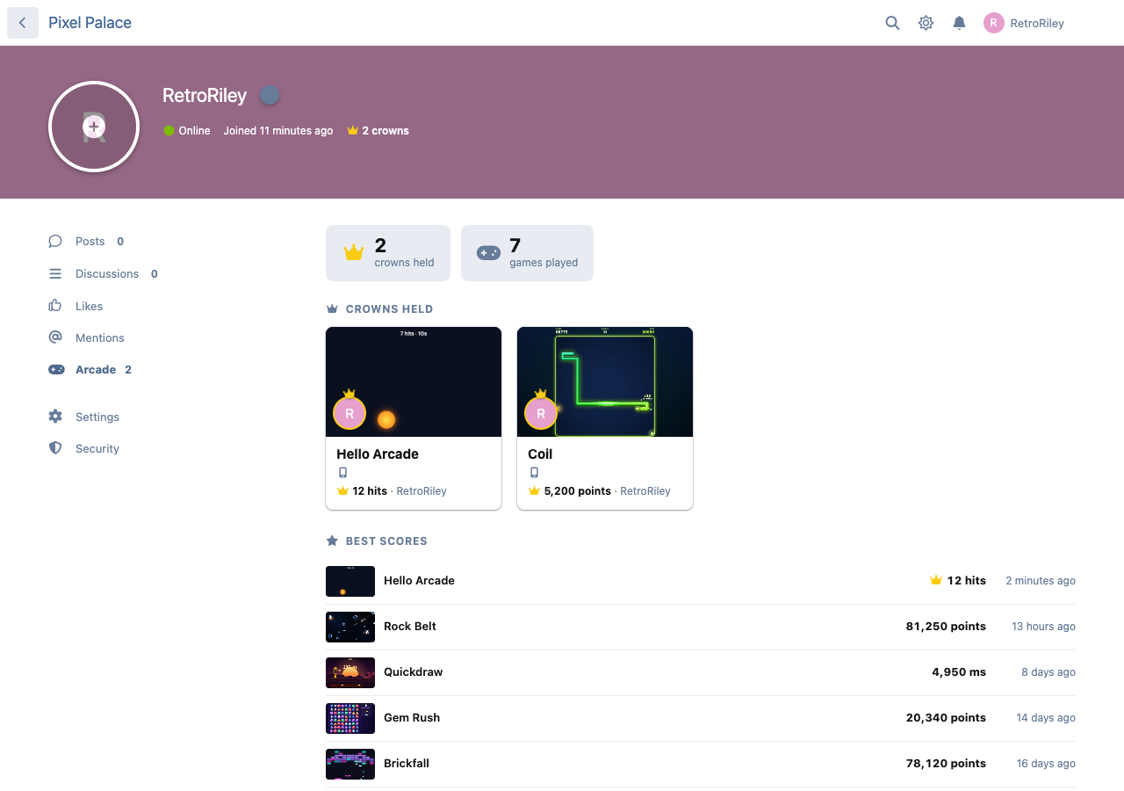Click the gamepad icon in the games played stat
1124x791 pixels.
[488, 253]
